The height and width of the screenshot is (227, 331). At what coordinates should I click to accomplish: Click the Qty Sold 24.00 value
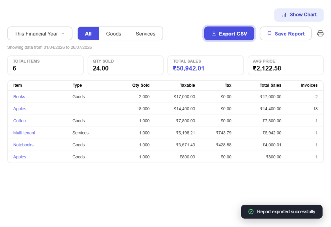[101, 68]
